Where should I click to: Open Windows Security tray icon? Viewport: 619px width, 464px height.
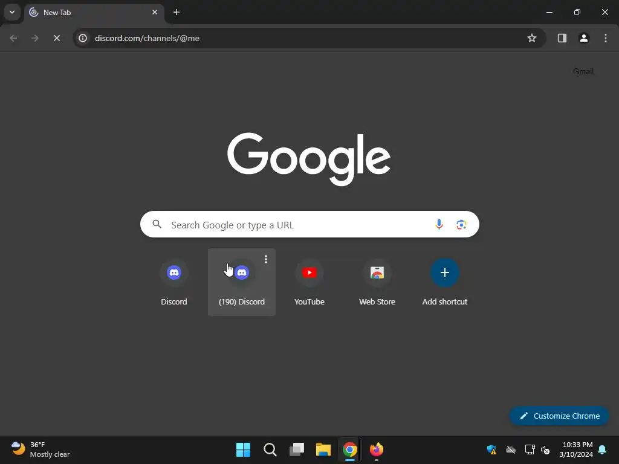coord(491,449)
